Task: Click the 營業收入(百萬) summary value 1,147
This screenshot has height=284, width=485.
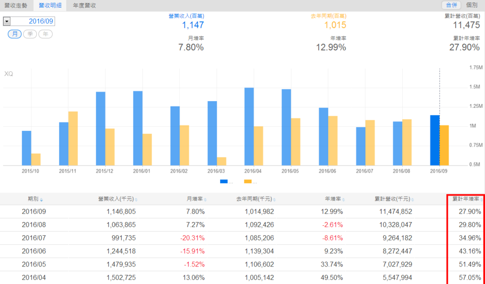Action: pyautogui.click(x=193, y=25)
